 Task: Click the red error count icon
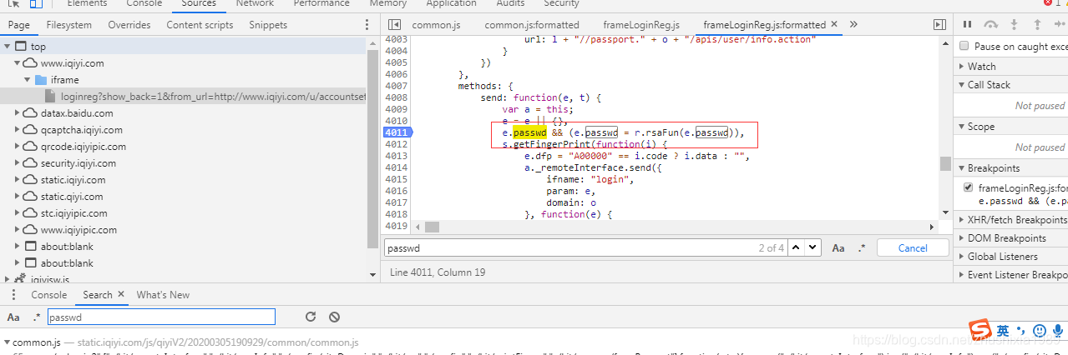[x=1050, y=3]
